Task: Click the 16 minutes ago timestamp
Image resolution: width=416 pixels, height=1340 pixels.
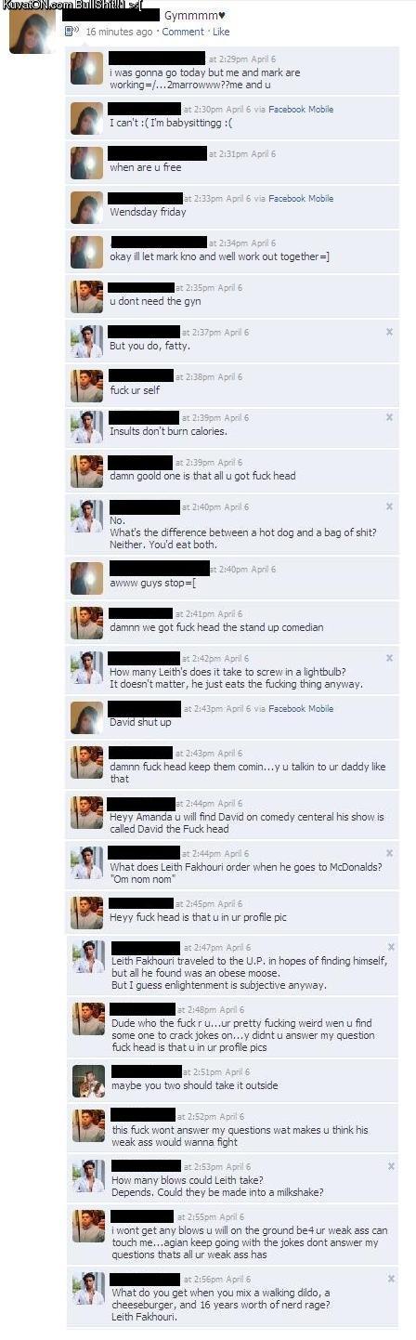Action: (119, 32)
